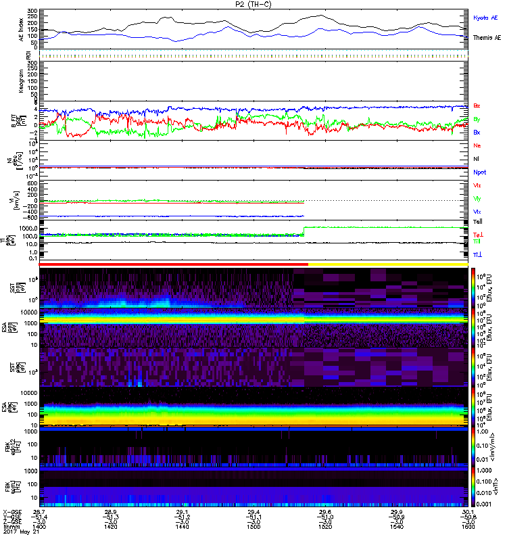Image resolution: width=507 pixels, height=541 pixels.
Task: Select the green "Viy" velocity legend entry
Action: [477, 199]
